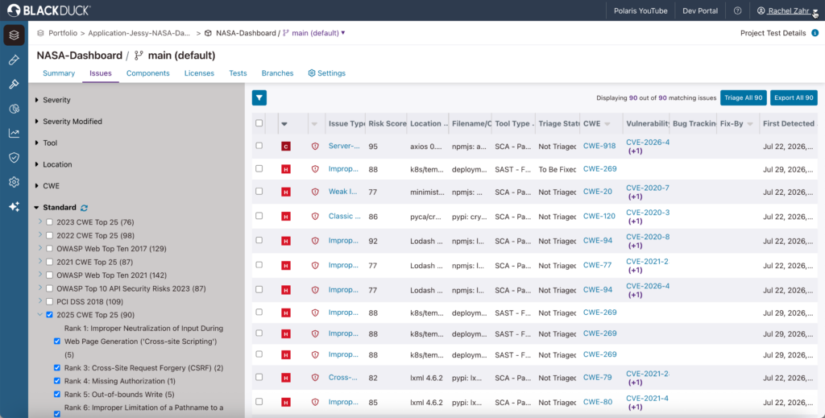Click the shield icon in CWE-80 row
Image resolution: width=825 pixels, height=418 pixels.
click(315, 402)
